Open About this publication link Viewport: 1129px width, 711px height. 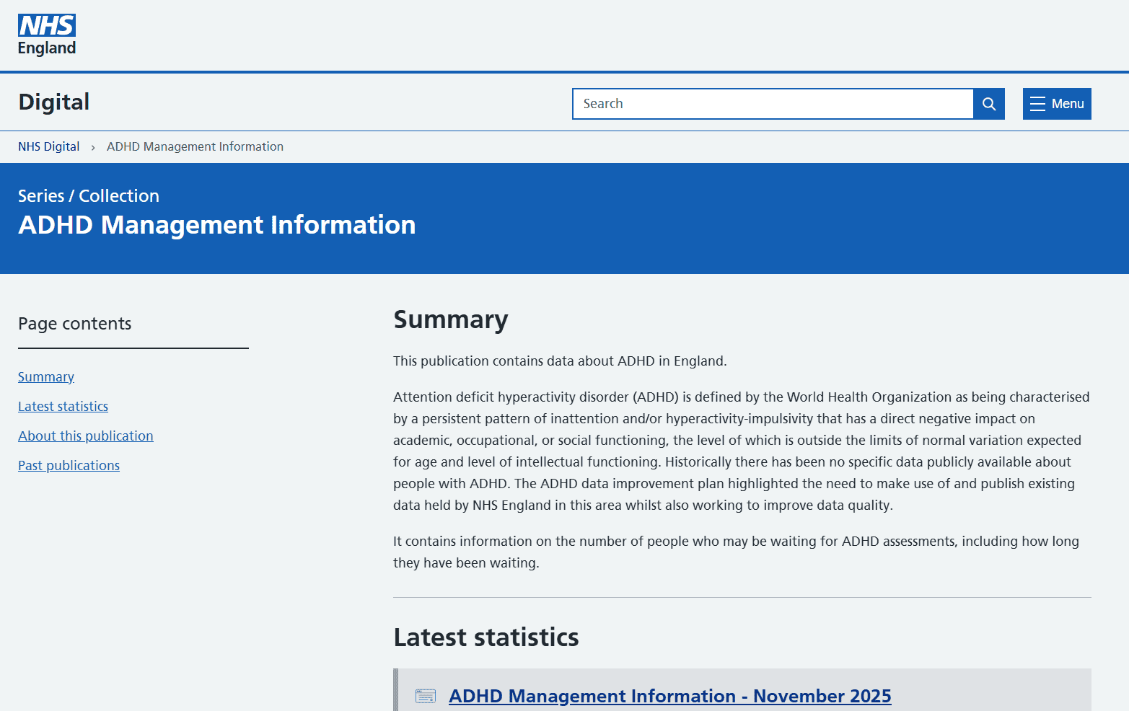(86, 436)
